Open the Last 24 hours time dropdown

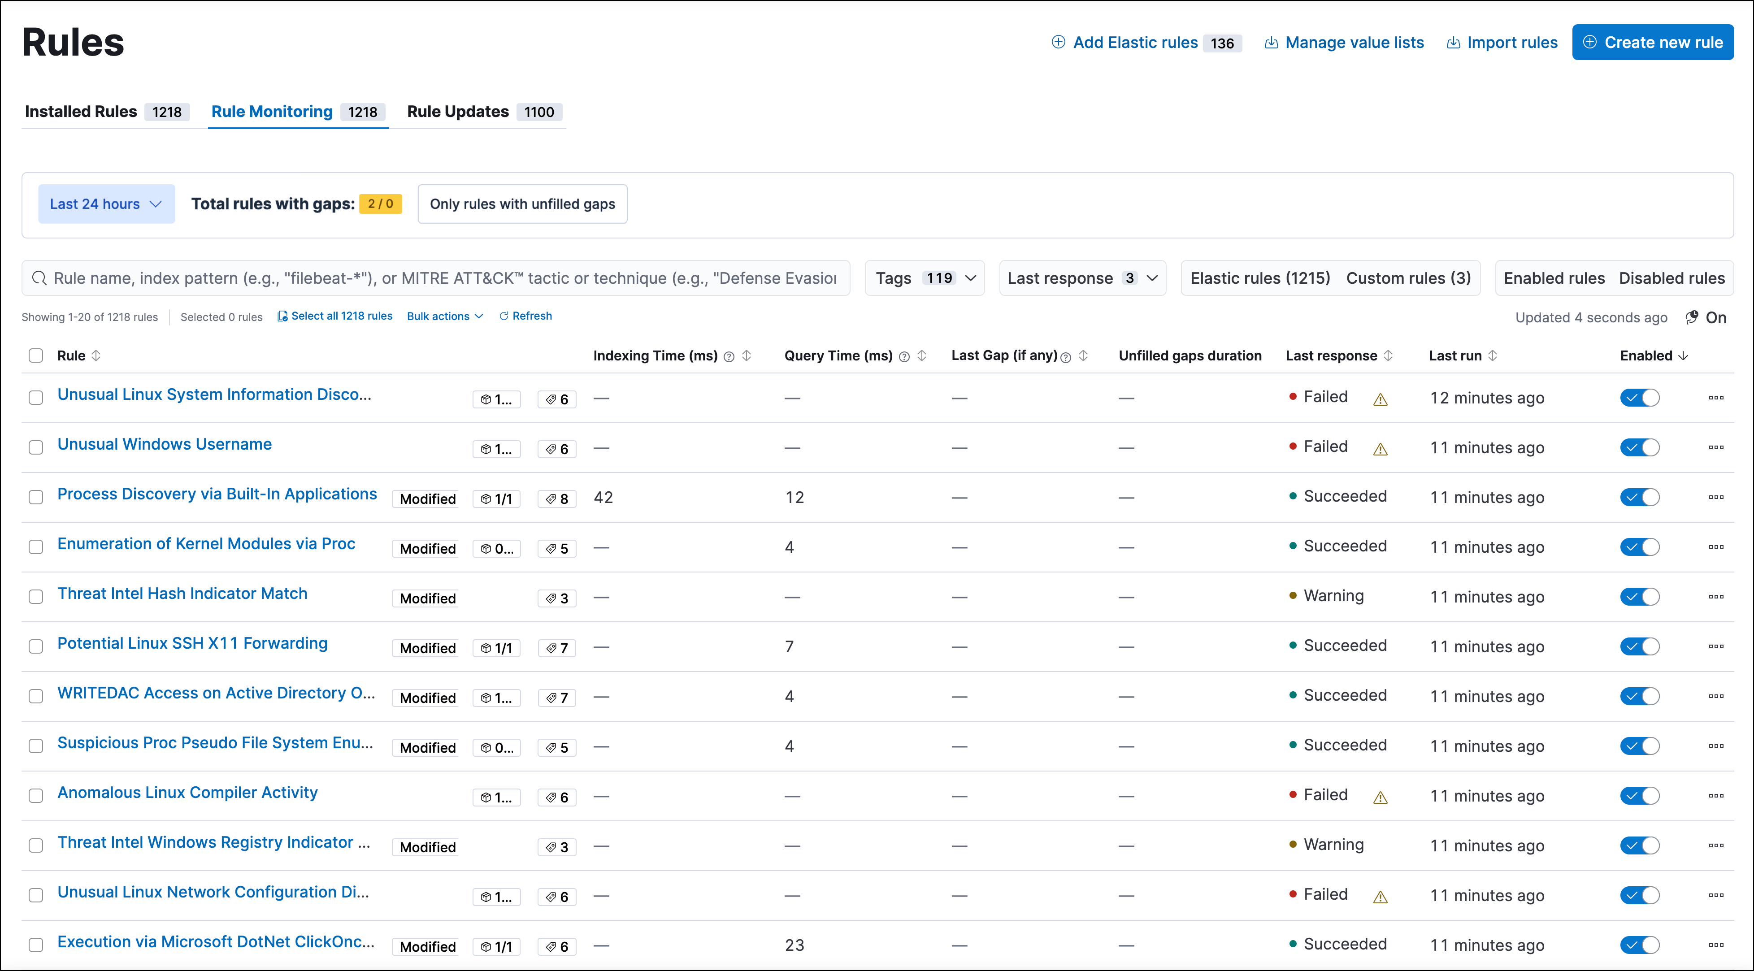click(x=106, y=204)
